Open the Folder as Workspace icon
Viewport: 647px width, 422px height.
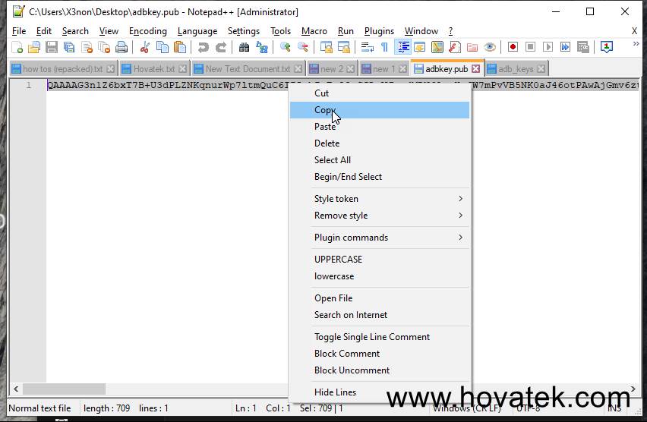[472, 48]
